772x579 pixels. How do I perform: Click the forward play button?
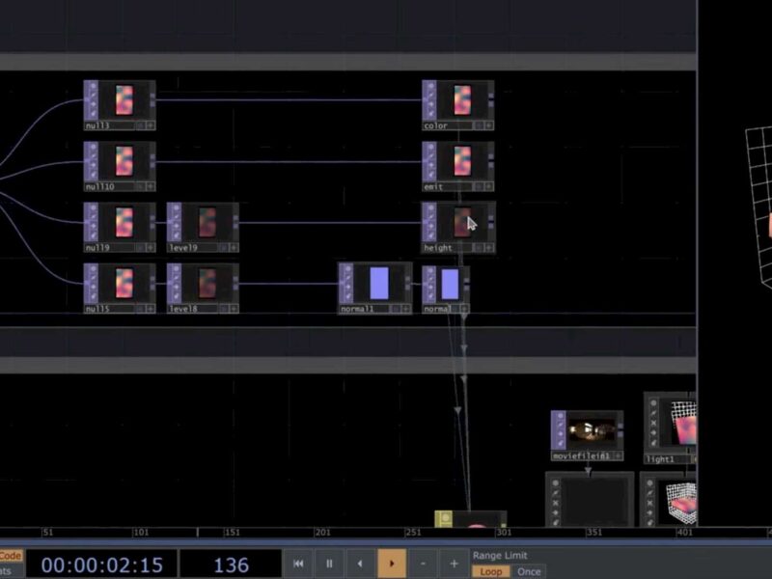392,564
